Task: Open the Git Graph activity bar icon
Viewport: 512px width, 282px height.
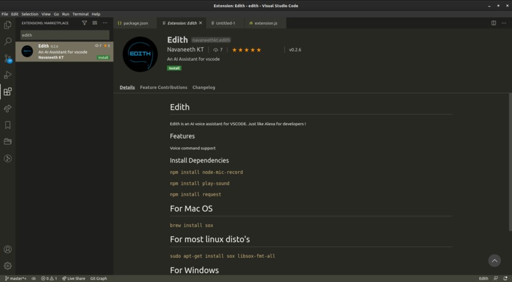Action: (x=8, y=158)
